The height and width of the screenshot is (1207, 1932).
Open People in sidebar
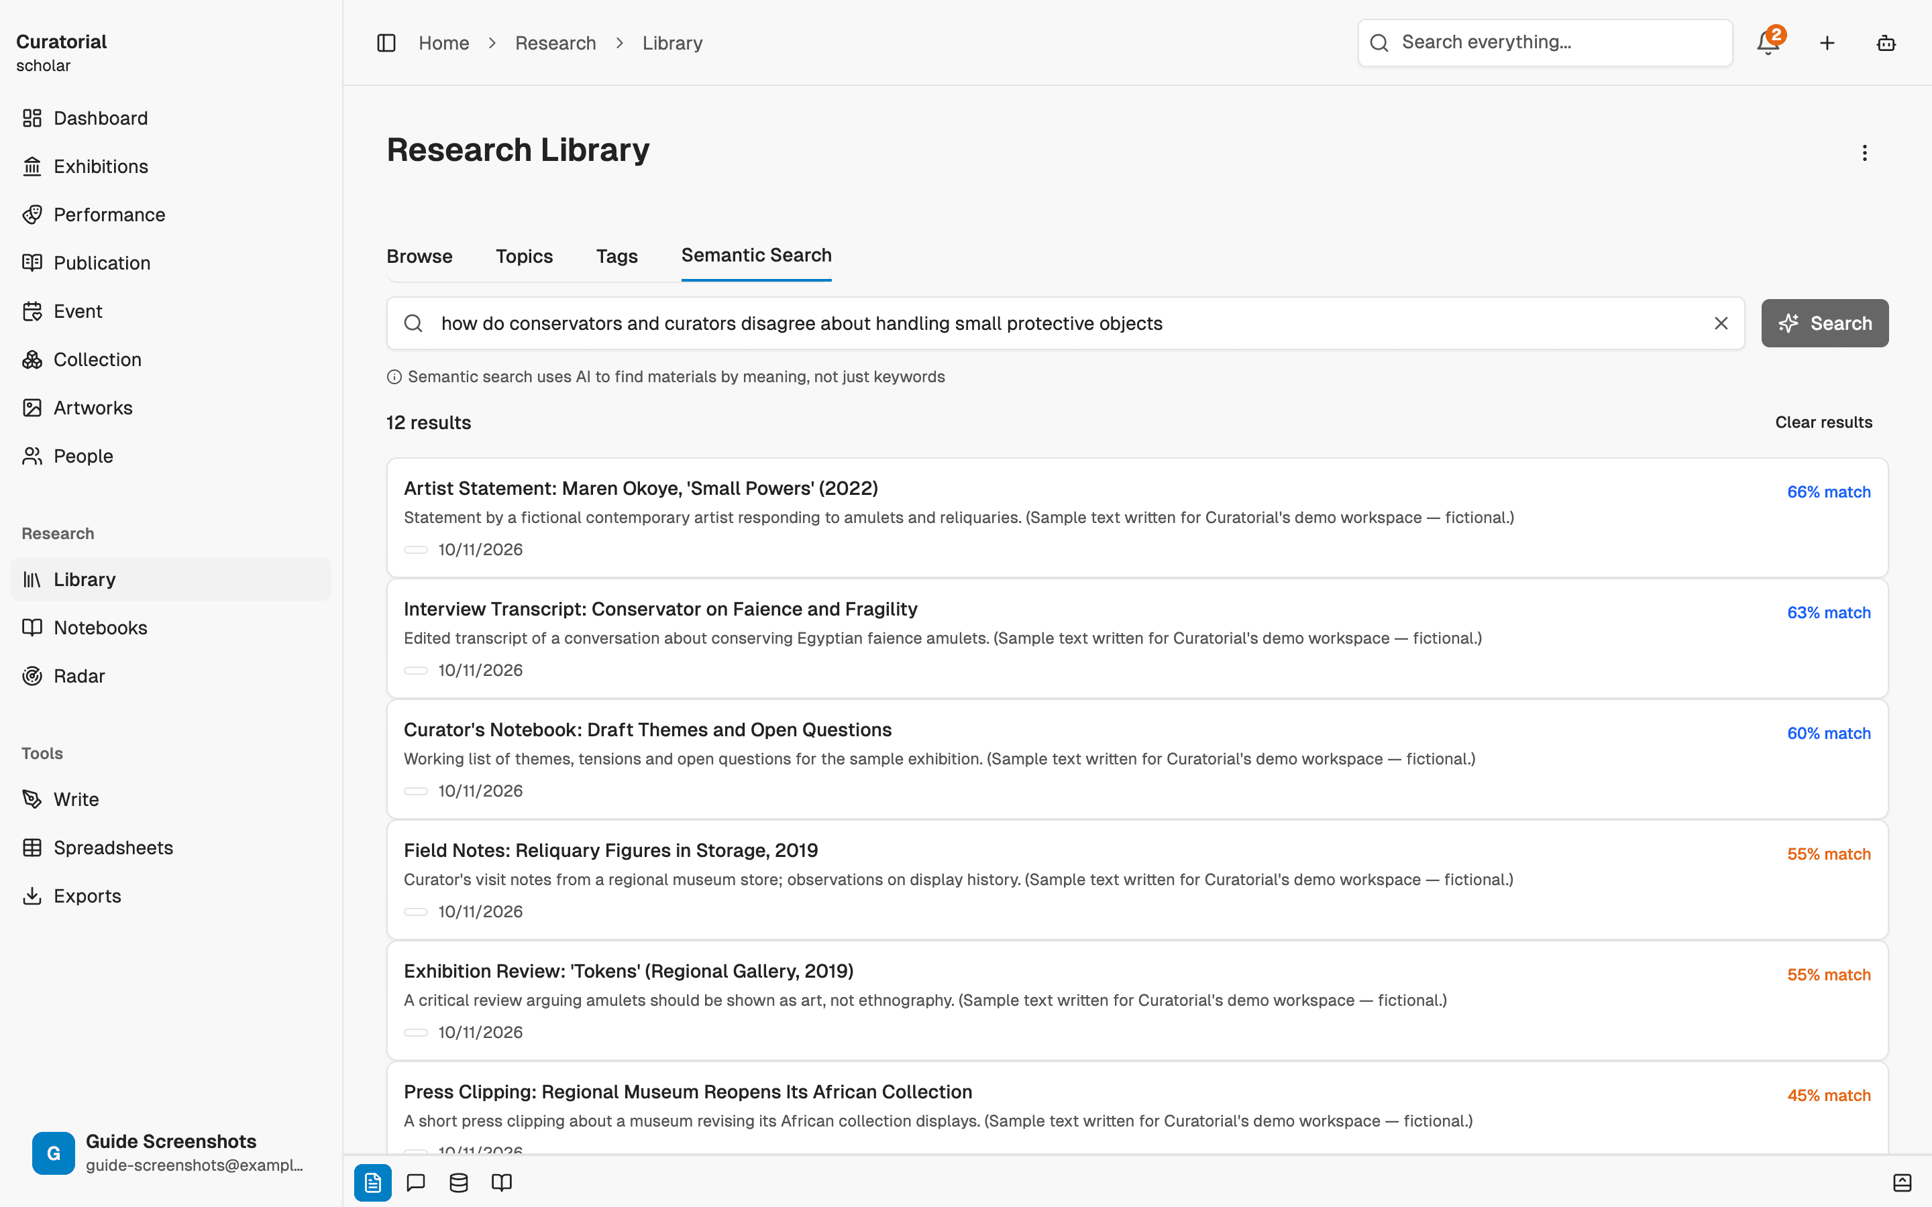click(171, 456)
